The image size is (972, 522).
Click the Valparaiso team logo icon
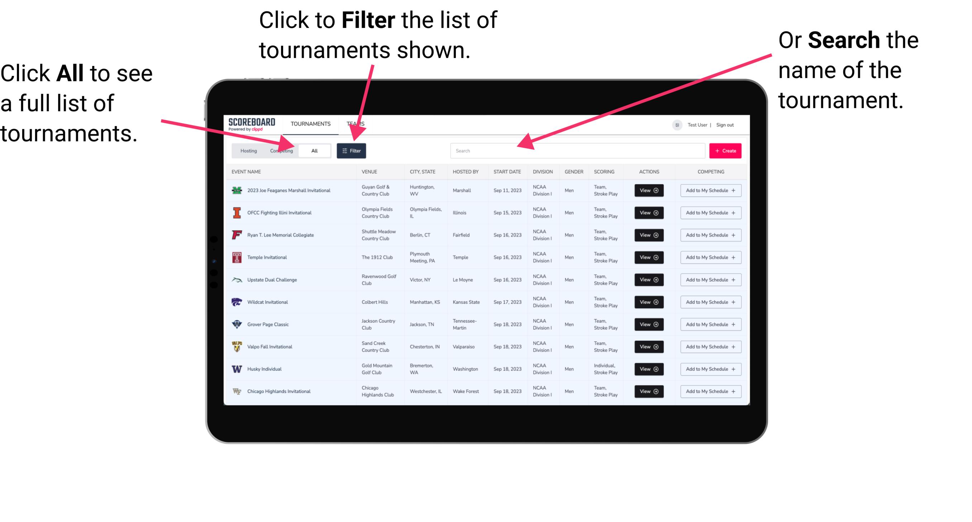(x=236, y=346)
